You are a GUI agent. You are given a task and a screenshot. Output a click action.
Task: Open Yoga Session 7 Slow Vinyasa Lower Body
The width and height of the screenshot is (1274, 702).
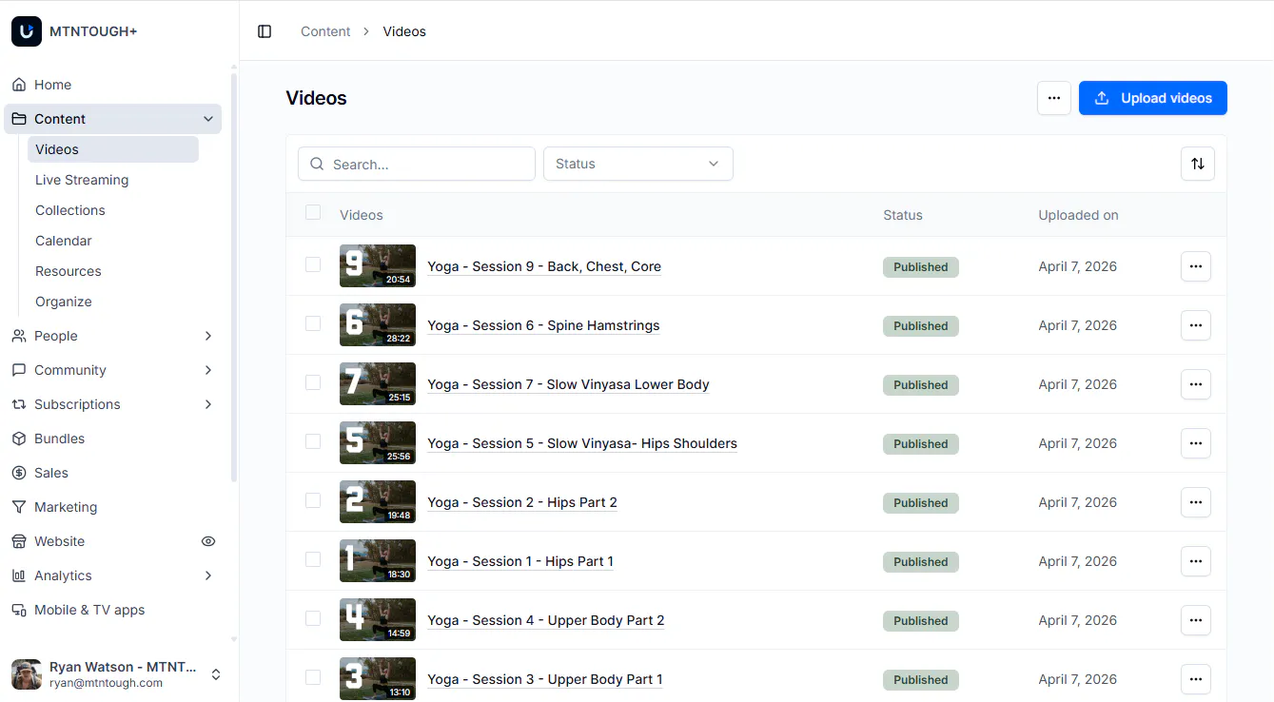pyautogui.click(x=568, y=384)
